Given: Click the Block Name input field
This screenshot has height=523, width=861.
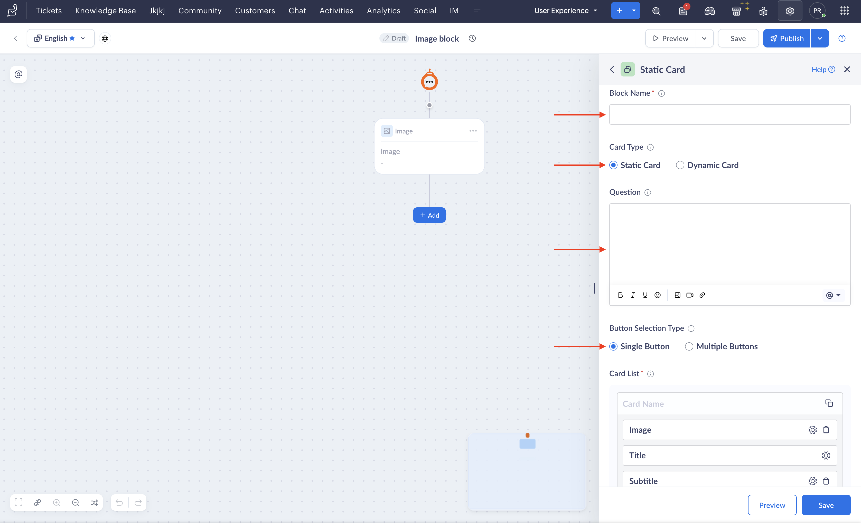Looking at the screenshot, I should tap(729, 114).
